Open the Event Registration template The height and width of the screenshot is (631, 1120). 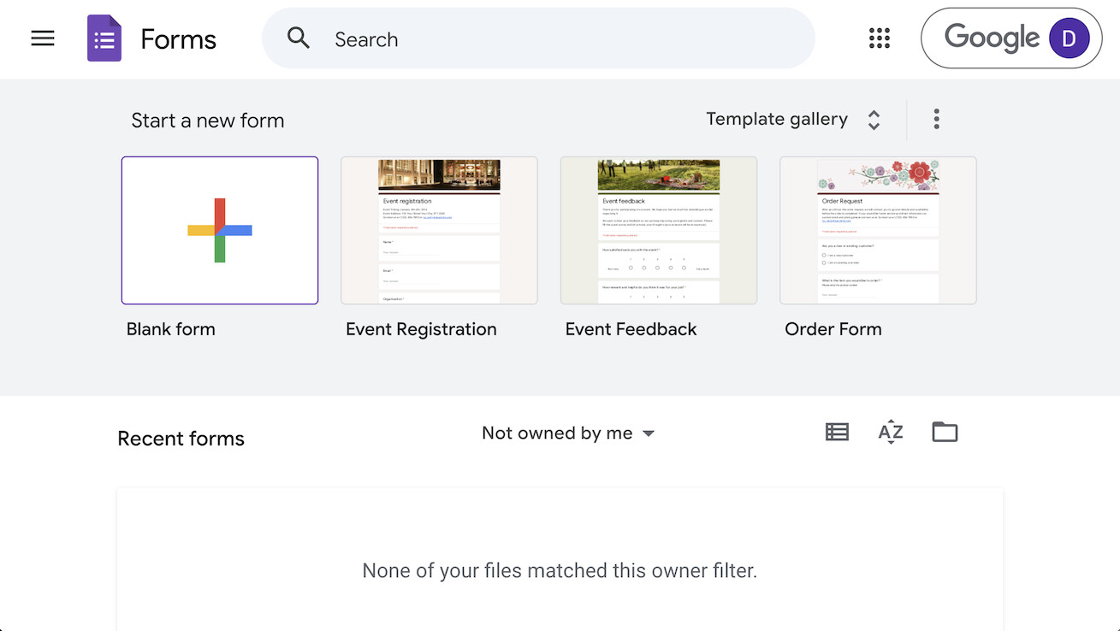click(439, 230)
